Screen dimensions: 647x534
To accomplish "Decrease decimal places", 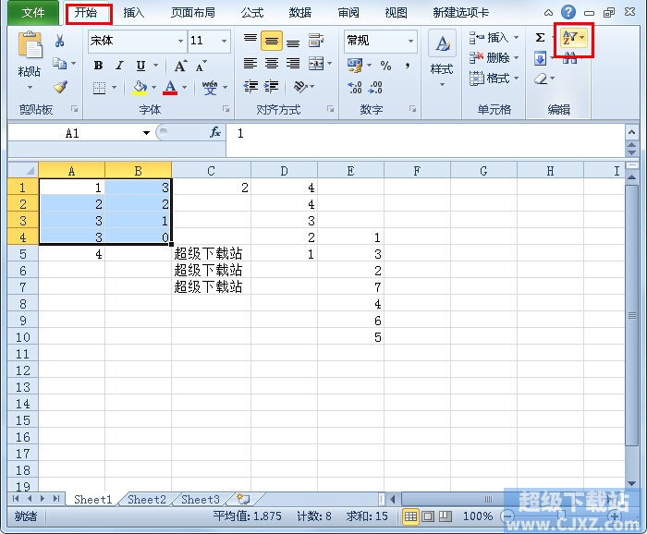I will [375, 87].
